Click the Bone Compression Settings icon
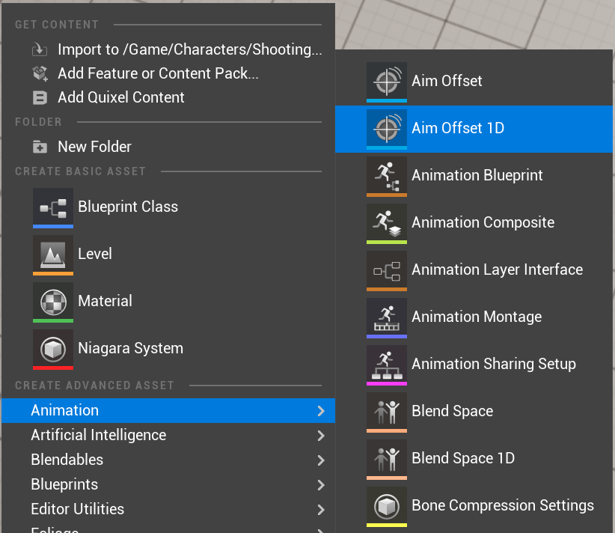 click(x=386, y=505)
